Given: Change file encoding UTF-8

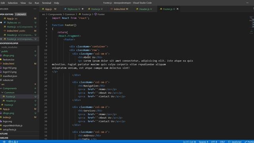Looking at the screenshot, I should tap(214, 142).
